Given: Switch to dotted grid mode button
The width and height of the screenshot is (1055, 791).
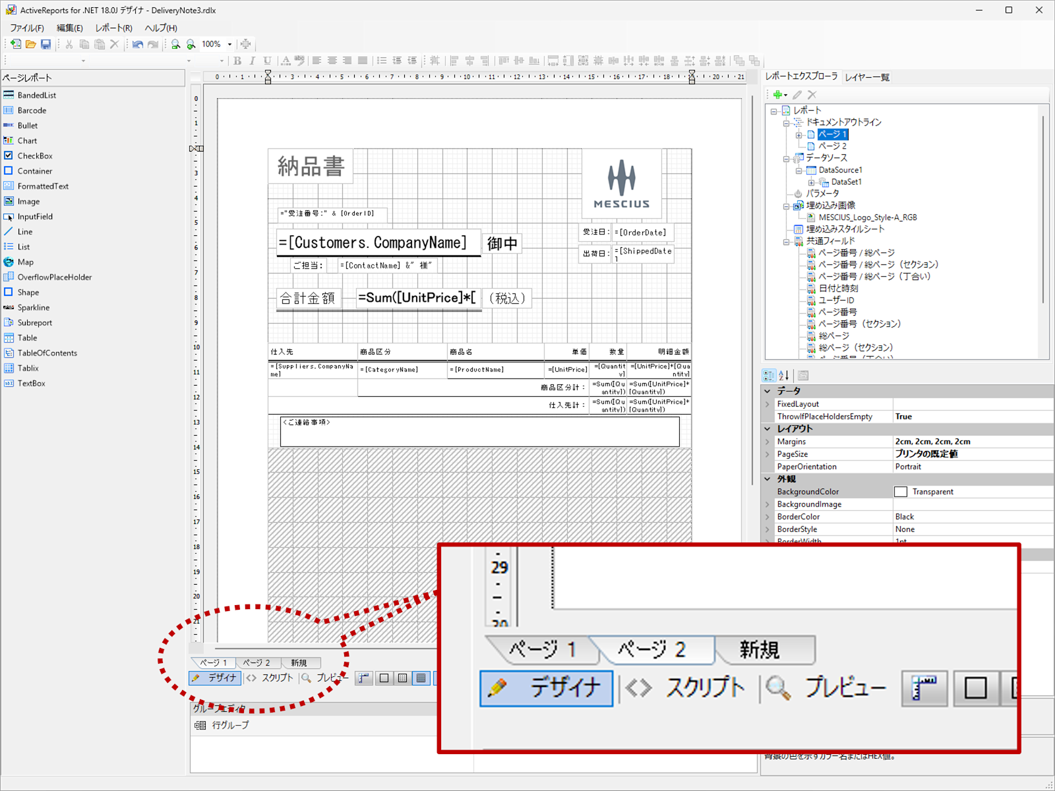Looking at the screenshot, I should [x=402, y=678].
